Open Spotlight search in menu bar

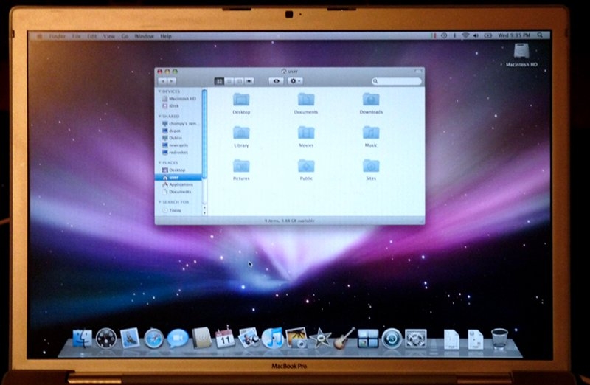(540, 35)
